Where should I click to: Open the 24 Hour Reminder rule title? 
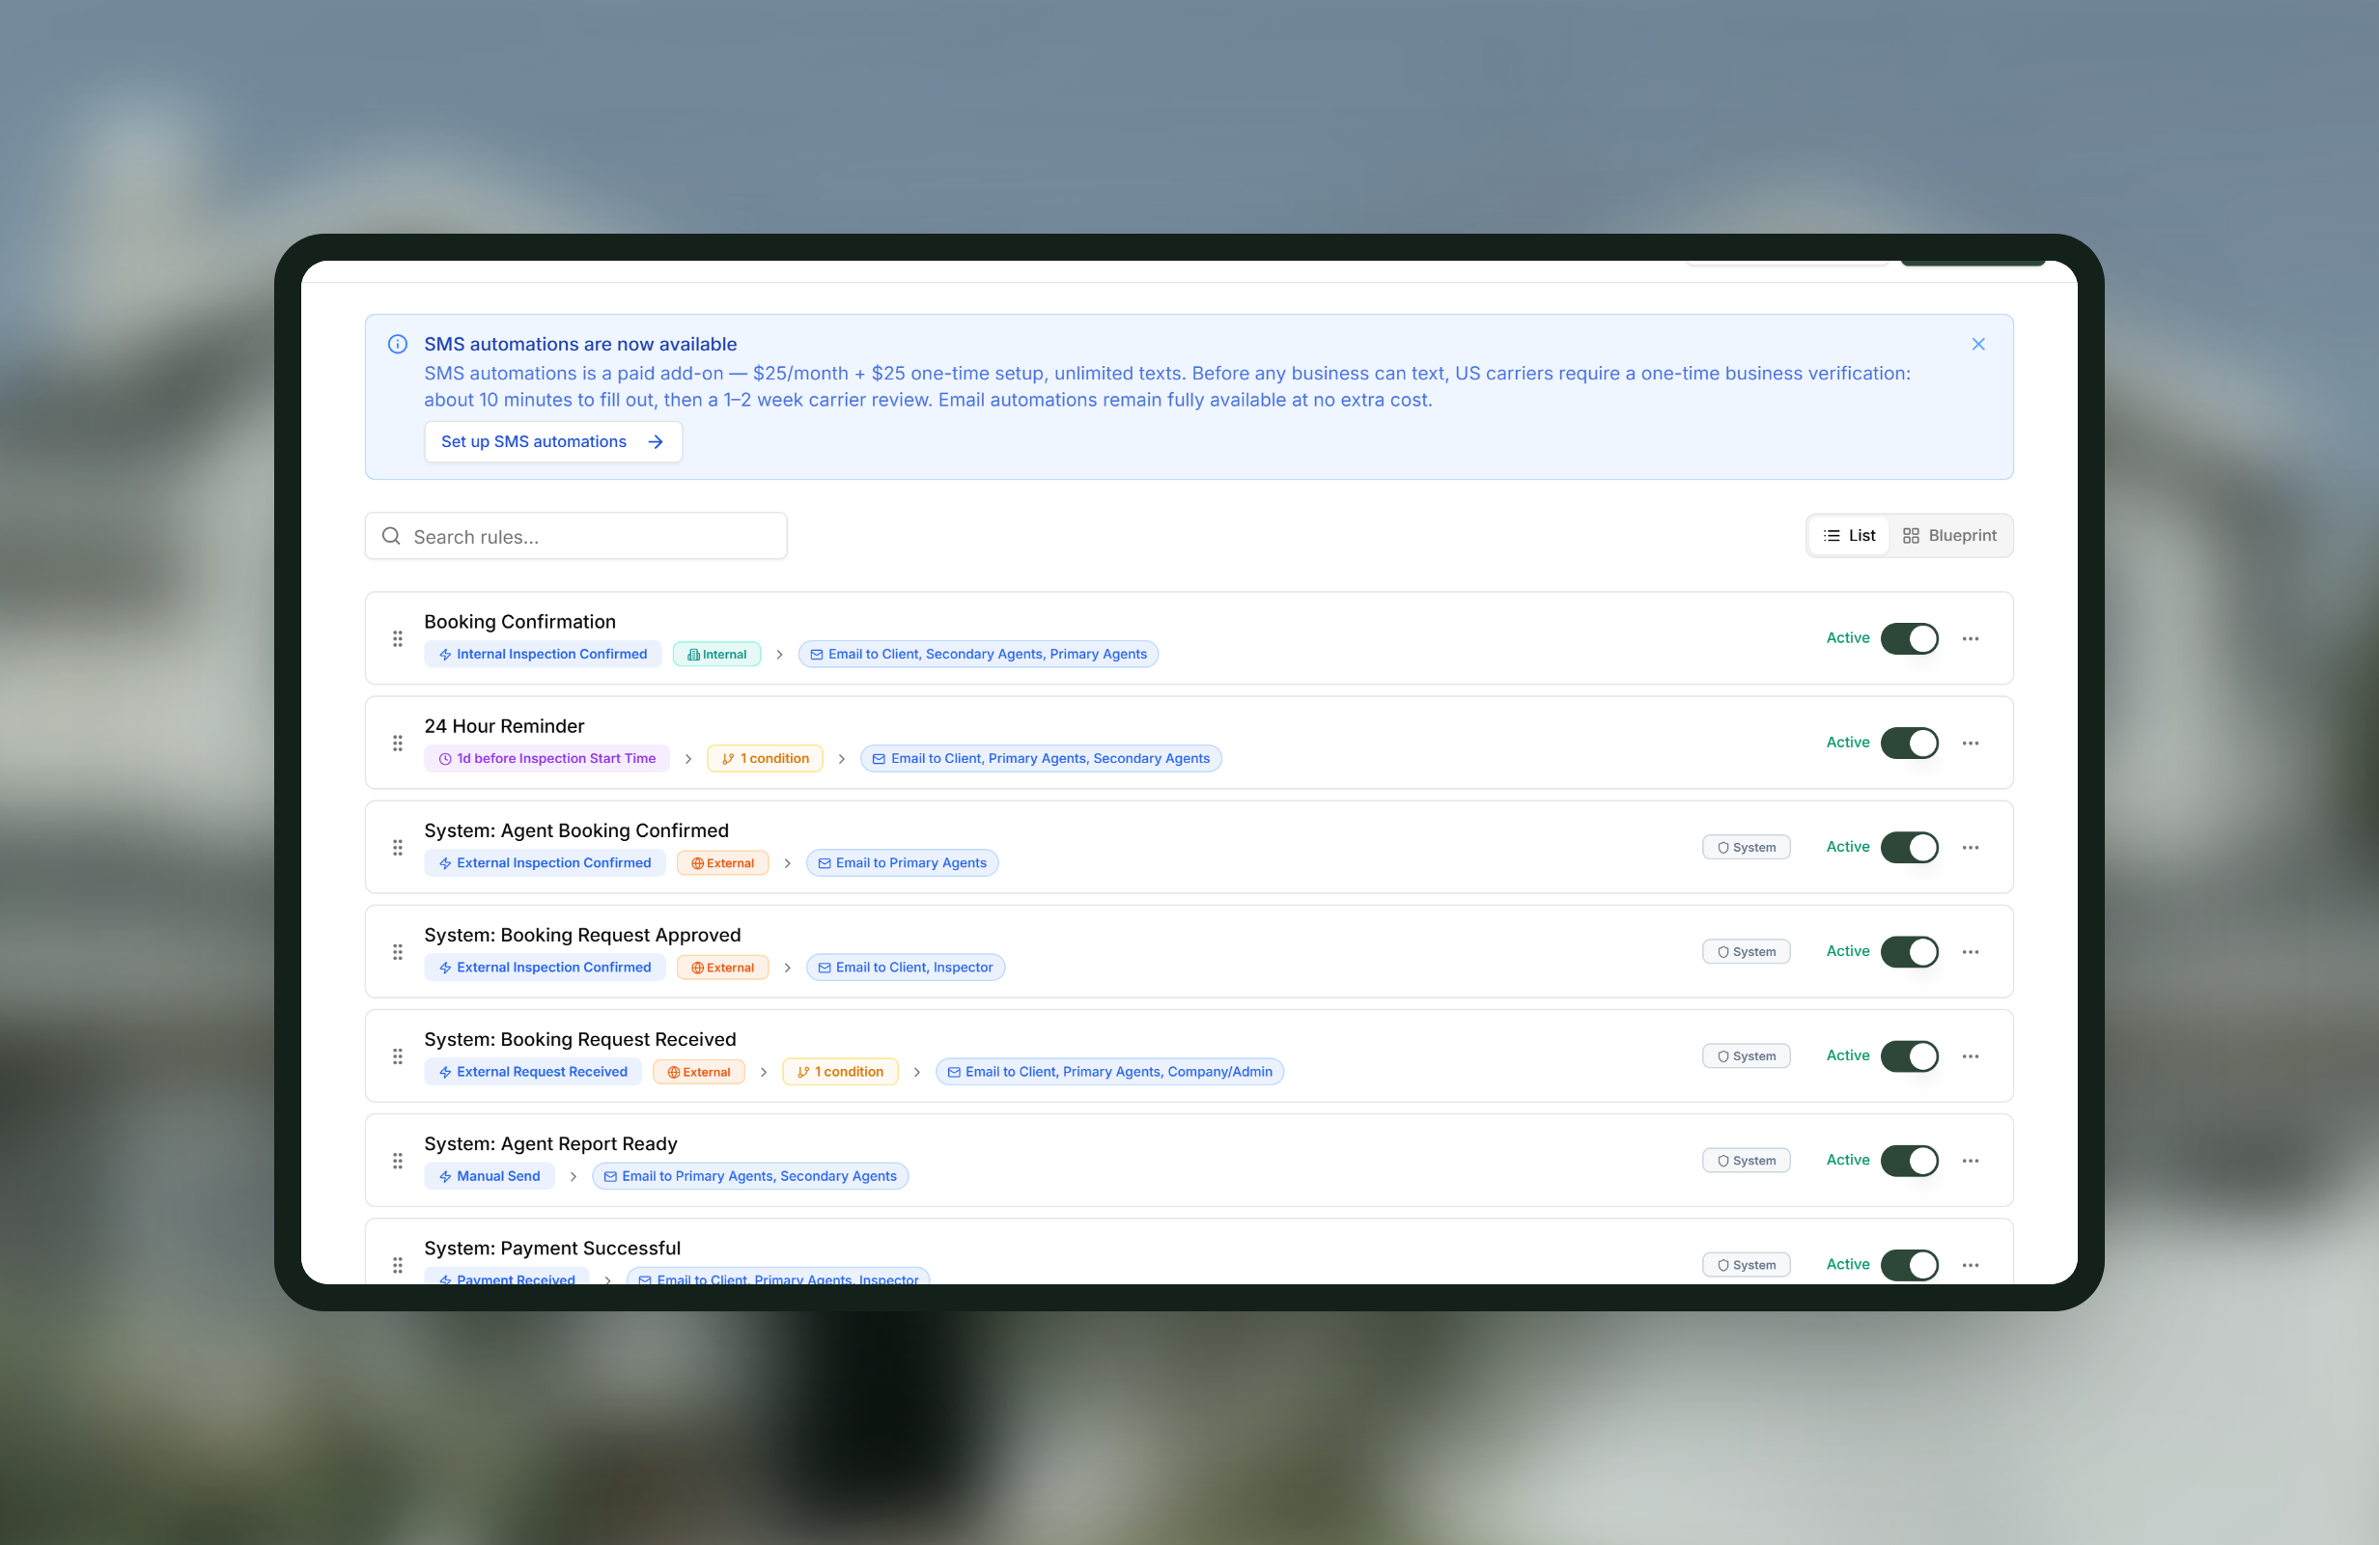[x=504, y=727]
